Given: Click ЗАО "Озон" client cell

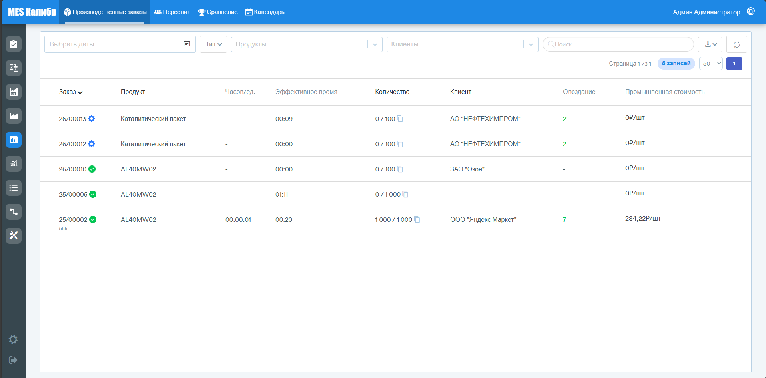Looking at the screenshot, I should [467, 169].
